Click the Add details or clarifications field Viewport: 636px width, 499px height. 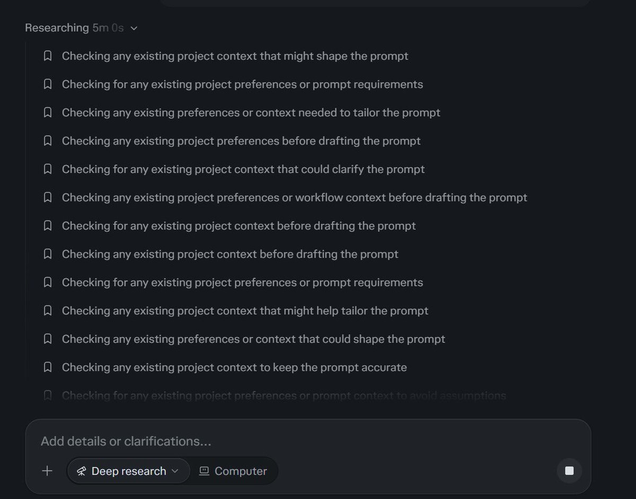(307, 441)
